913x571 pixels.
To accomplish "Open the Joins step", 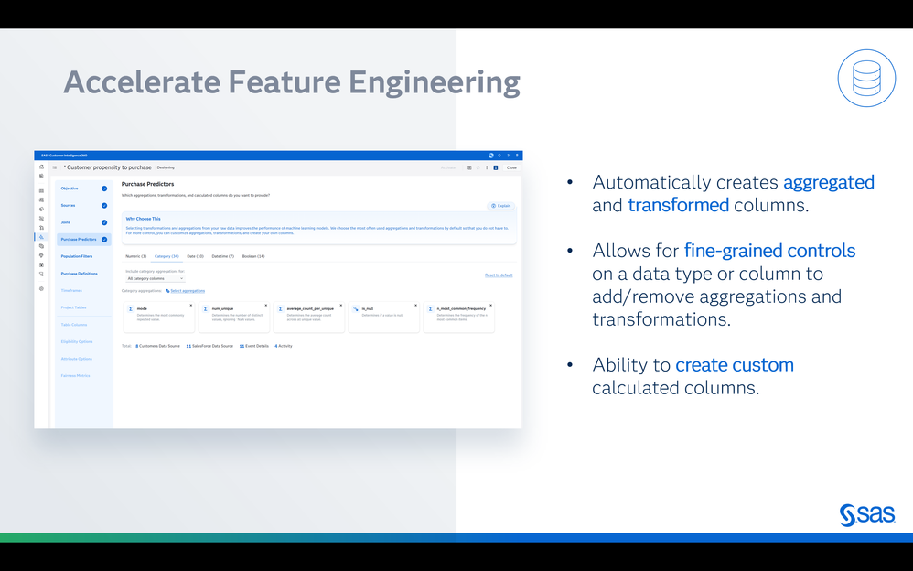I will click(66, 222).
